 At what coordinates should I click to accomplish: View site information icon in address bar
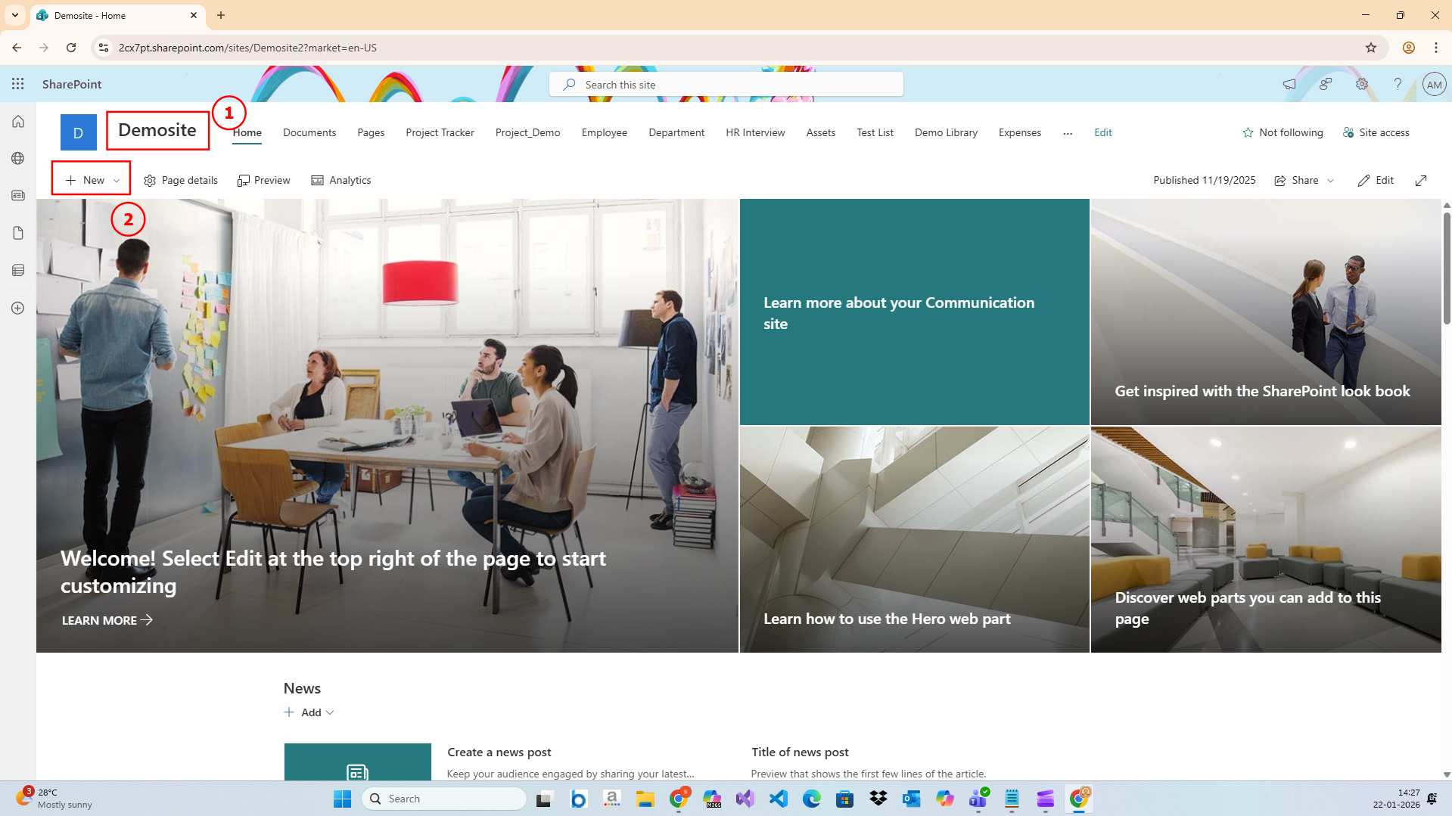tap(104, 48)
